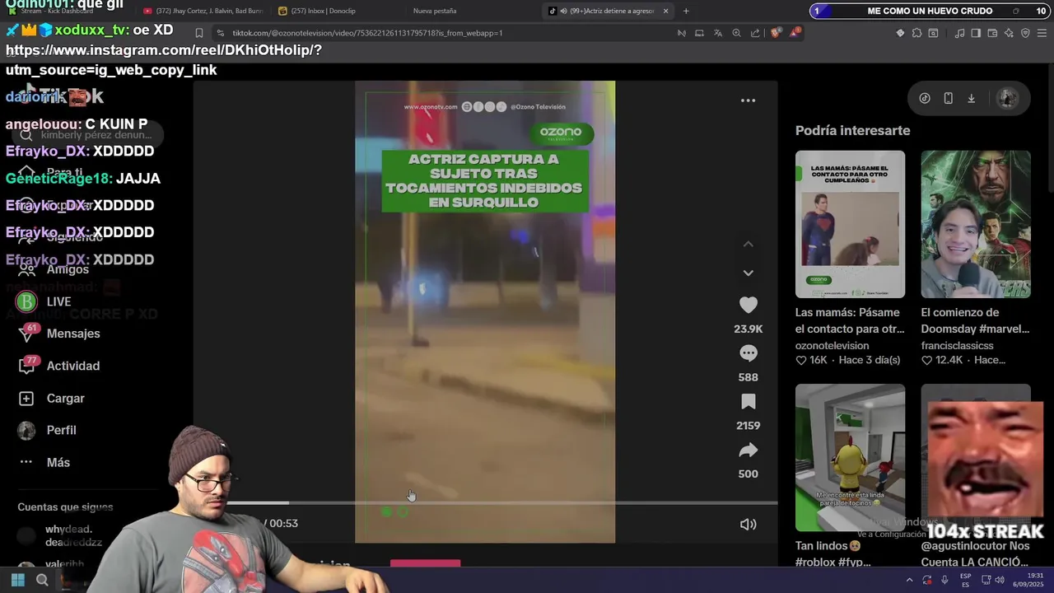Open Windows taskbar search

(x=42, y=581)
